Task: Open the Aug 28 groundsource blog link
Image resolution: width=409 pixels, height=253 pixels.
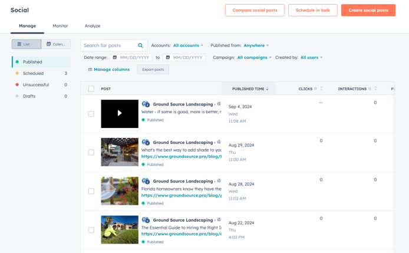Action: (182, 195)
